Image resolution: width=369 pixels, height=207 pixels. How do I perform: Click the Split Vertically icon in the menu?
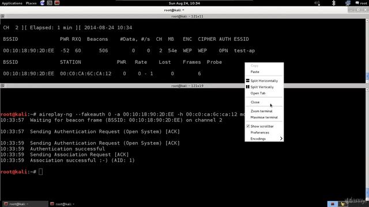click(x=247, y=87)
